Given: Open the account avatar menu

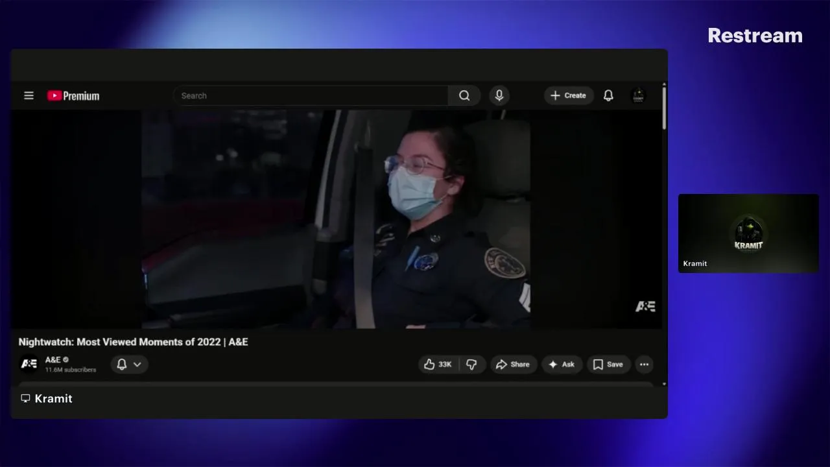Looking at the screenshot, I should click(638, 95).
